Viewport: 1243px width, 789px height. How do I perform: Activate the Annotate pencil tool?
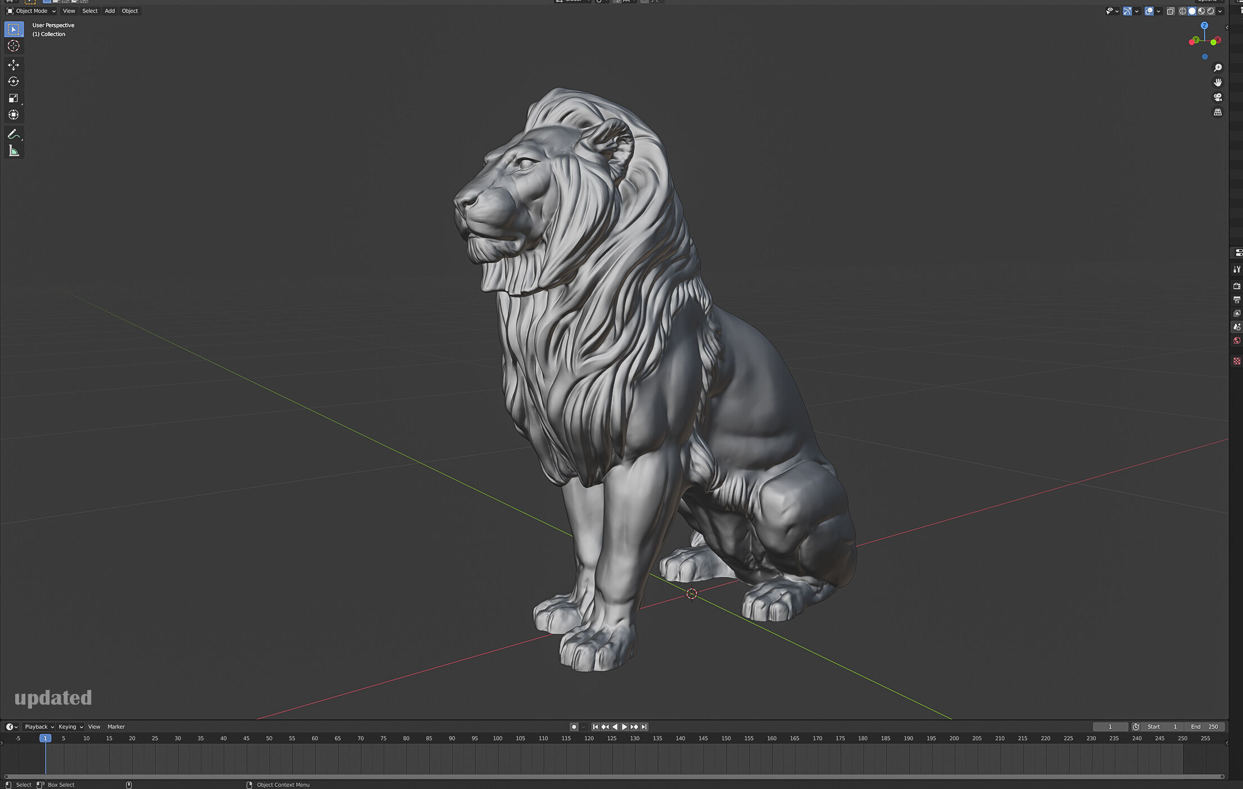13,134
